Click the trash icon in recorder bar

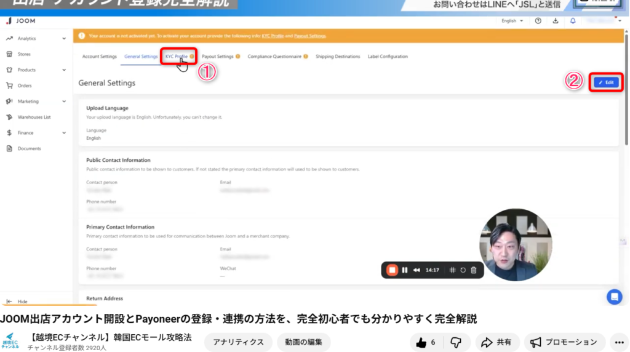(473, 270)
